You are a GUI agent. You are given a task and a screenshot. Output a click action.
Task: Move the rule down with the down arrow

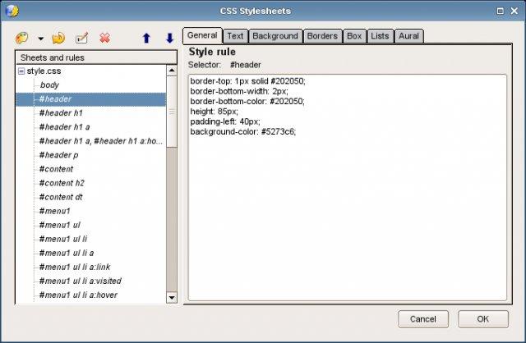point(169,38)
